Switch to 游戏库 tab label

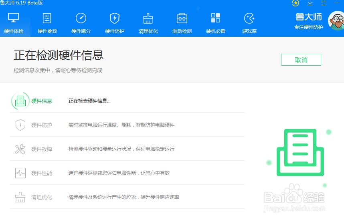(x=249, y=31)
